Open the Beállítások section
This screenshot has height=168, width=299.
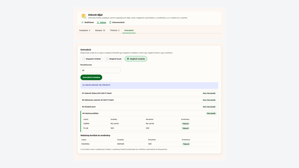tap(88, 23)
